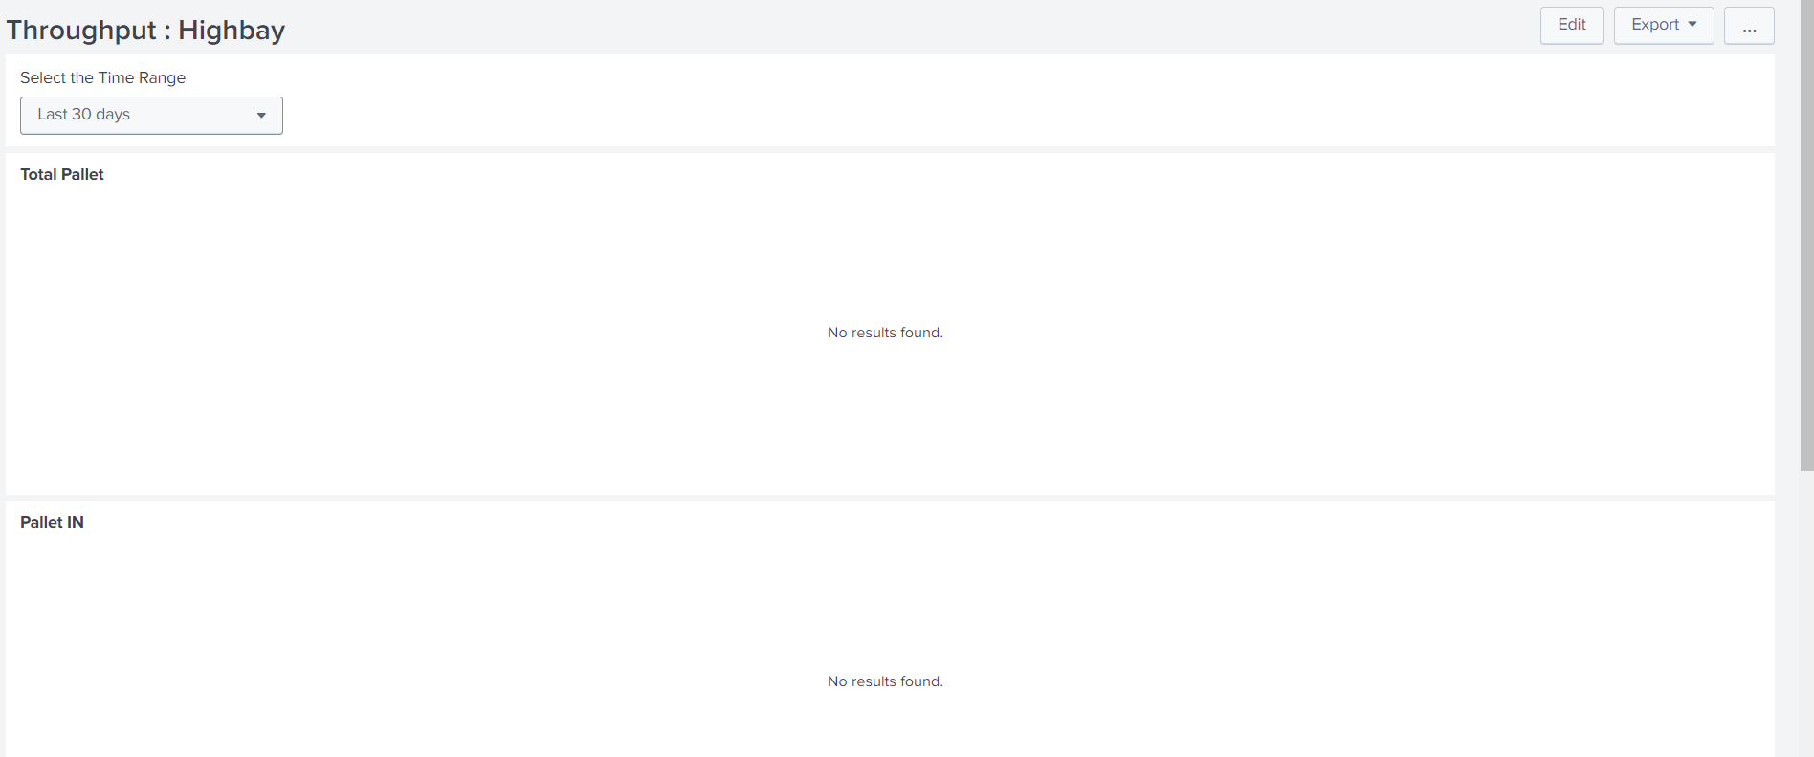Click the scrollbar track below the thumb
Viewport: 1814px width, 757px height.
coord(1806,612)
